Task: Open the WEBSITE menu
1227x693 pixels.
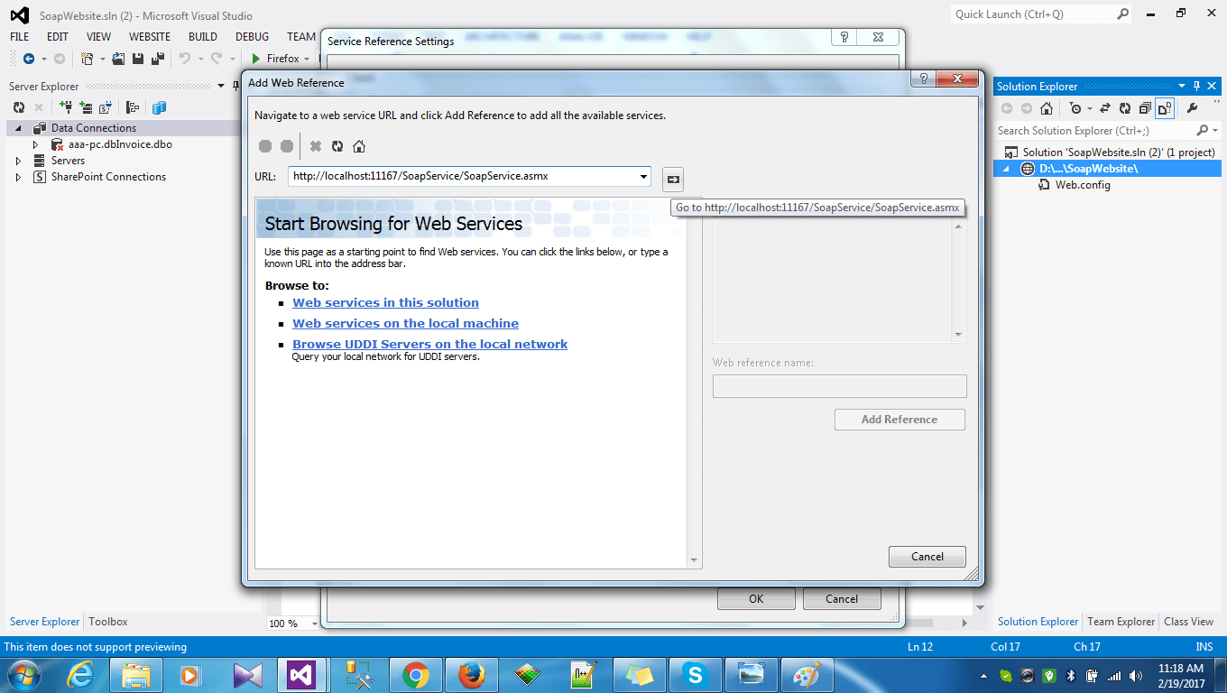Action: click(150, 37)
